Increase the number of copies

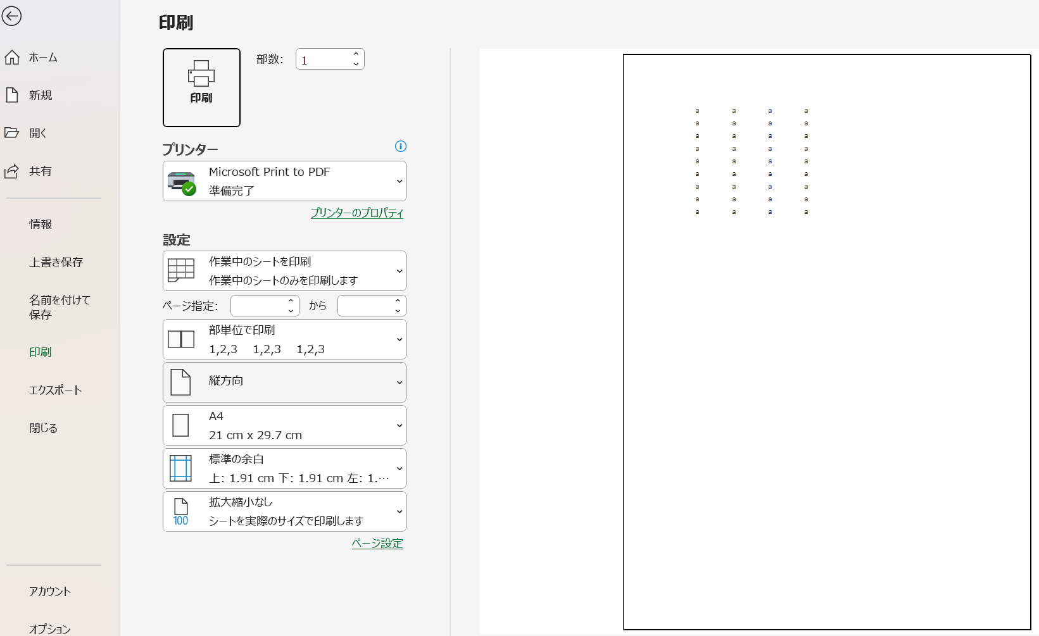click(356, 54)
